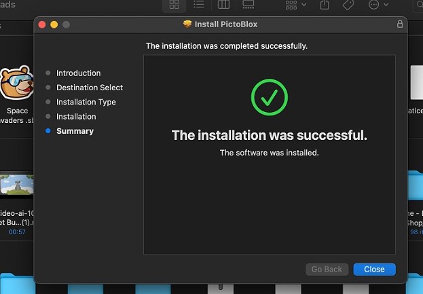Click the yellow minimize window button
Screen dimensions: 423x294
click(x=54, y=24)
